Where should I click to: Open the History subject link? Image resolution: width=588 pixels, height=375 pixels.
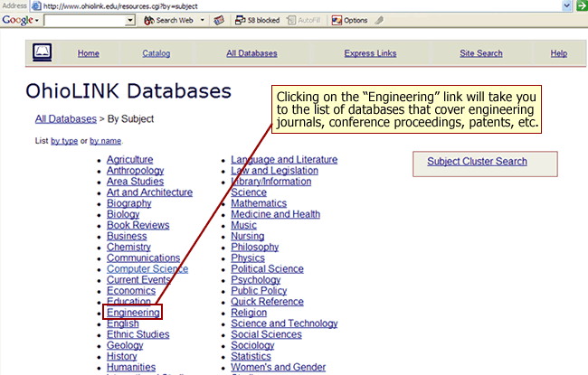tap(122, 356)
